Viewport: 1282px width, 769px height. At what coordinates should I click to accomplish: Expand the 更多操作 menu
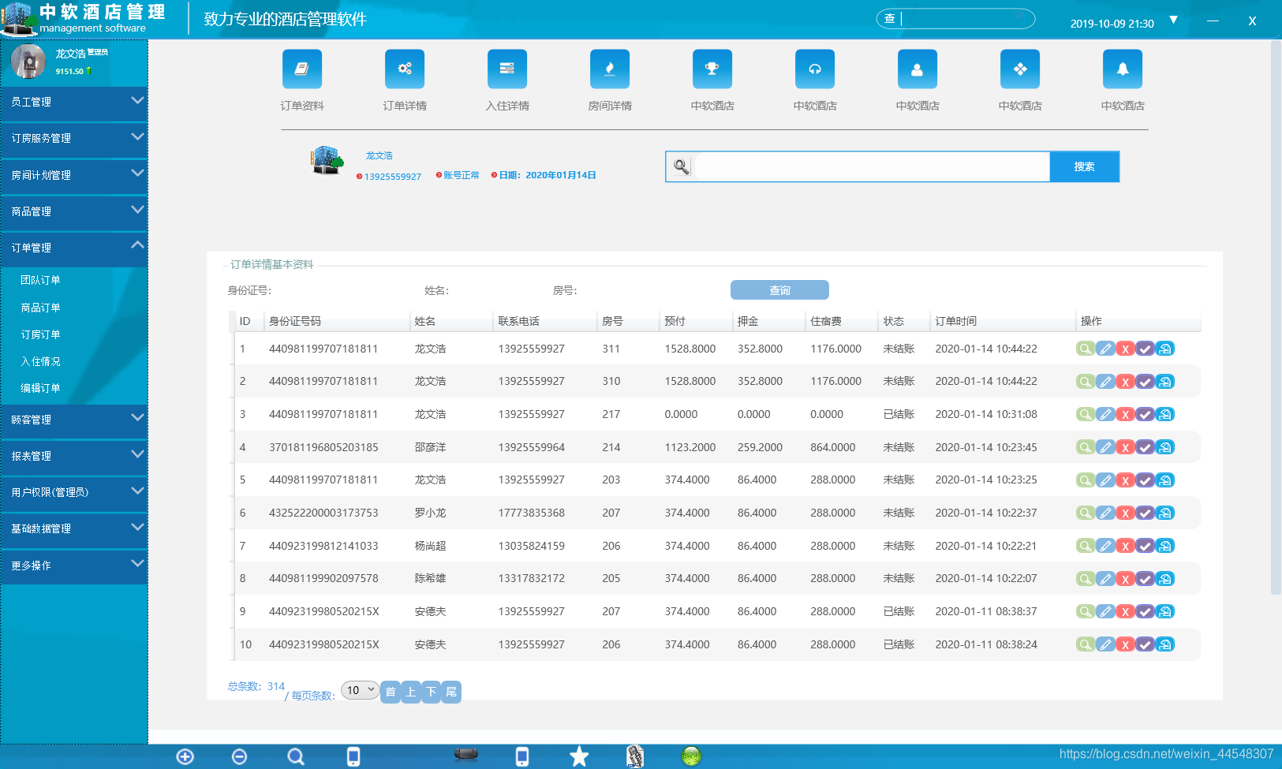coord(74,566)
